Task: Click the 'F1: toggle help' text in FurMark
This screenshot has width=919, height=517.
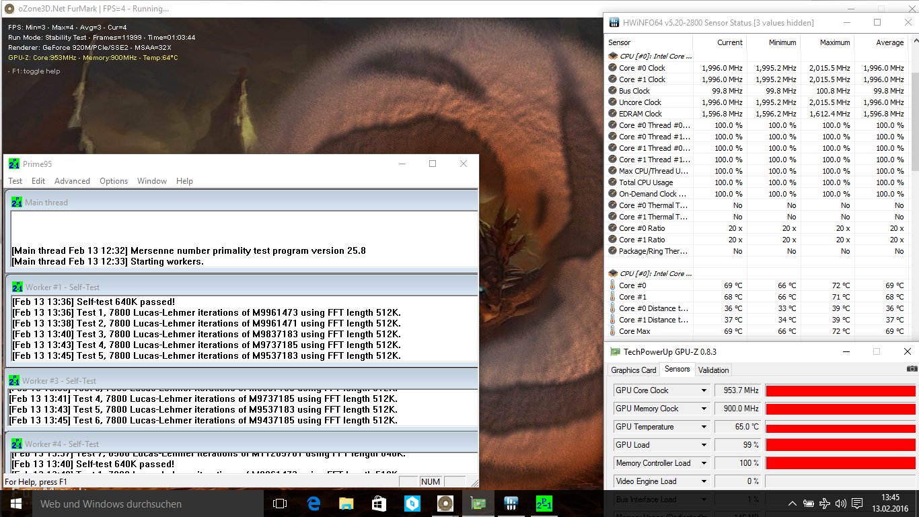Action: (34, 71)
